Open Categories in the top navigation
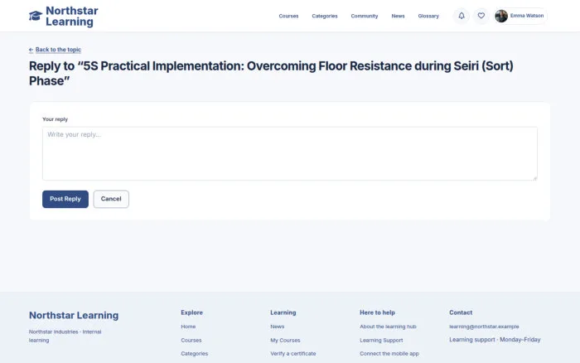Screen dimensions: 580x363 click(325, 16)
